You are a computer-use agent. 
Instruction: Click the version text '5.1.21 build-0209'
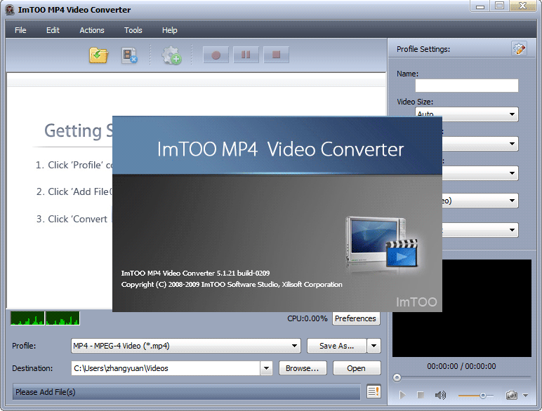[x=244, y=274]
